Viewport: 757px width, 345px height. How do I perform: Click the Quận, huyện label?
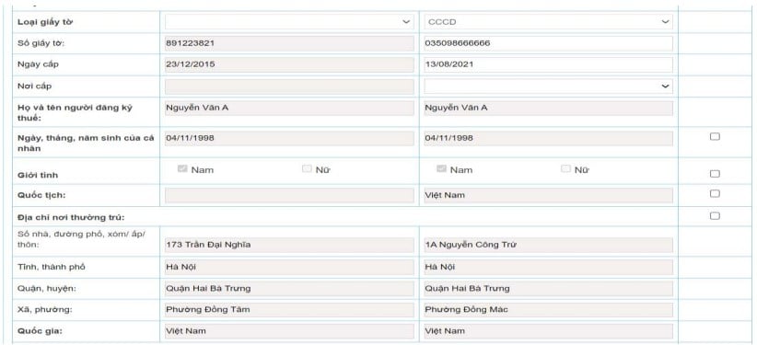47,289
